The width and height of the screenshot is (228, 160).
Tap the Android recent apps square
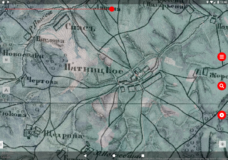pos(143,156)
